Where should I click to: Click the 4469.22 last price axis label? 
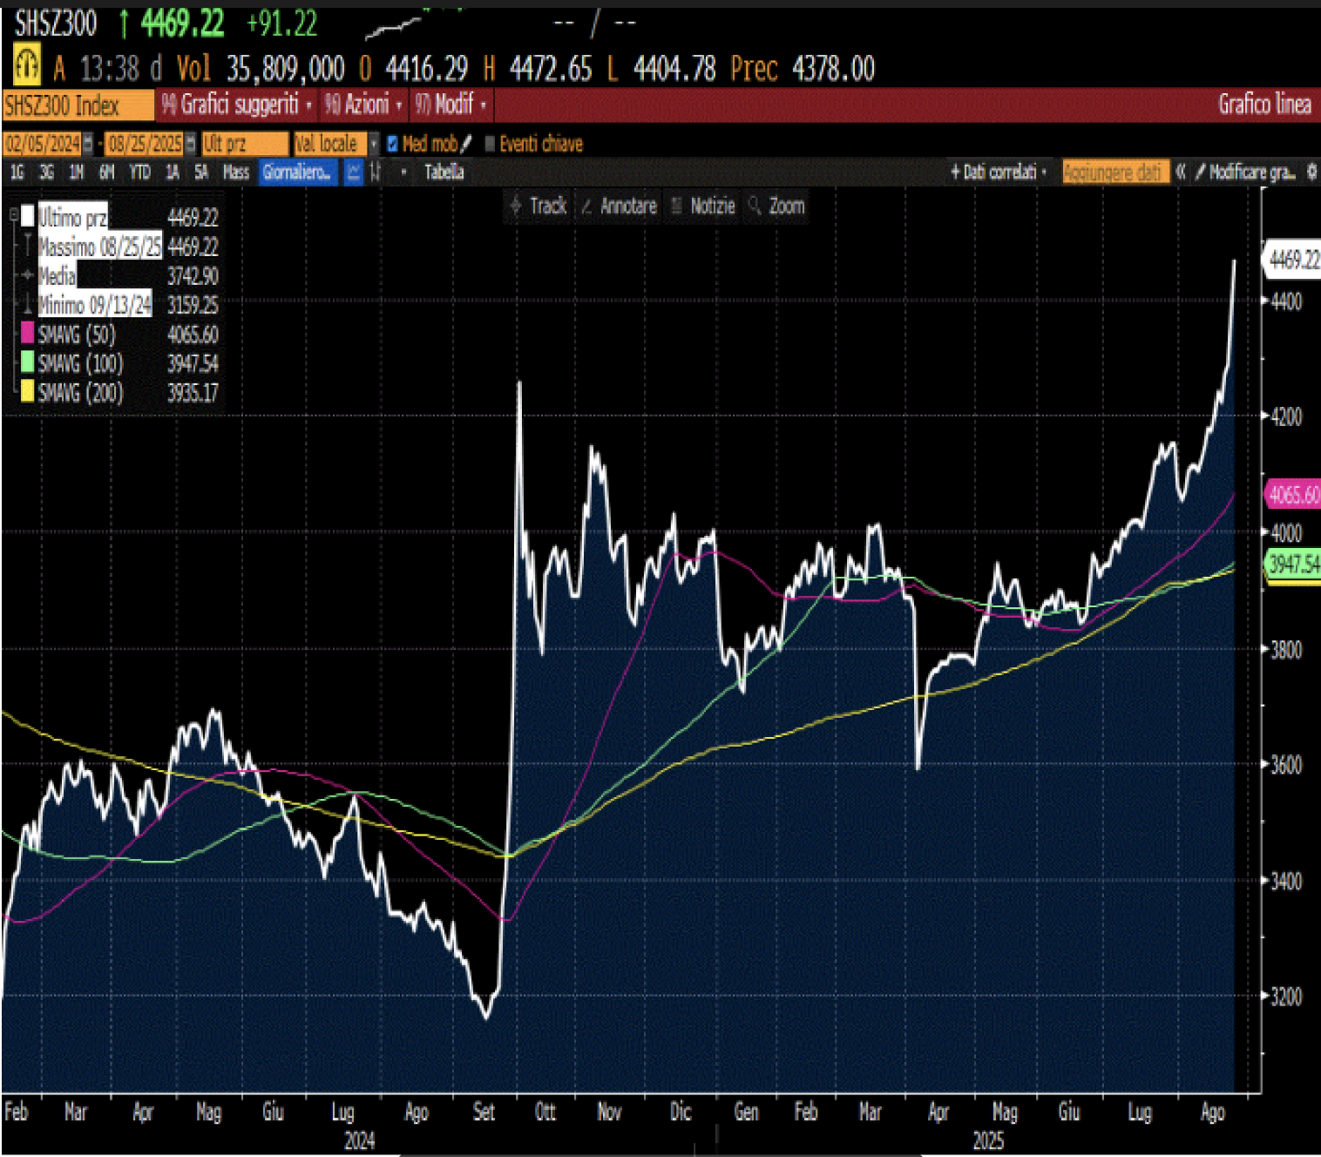[1293, 259]
